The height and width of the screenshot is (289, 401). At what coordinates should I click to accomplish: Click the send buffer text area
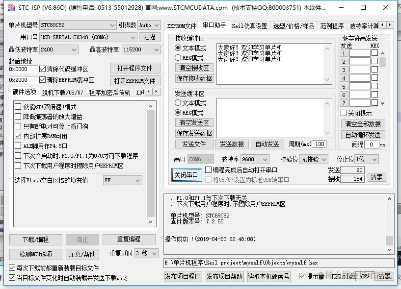click(x=270, y=118)
